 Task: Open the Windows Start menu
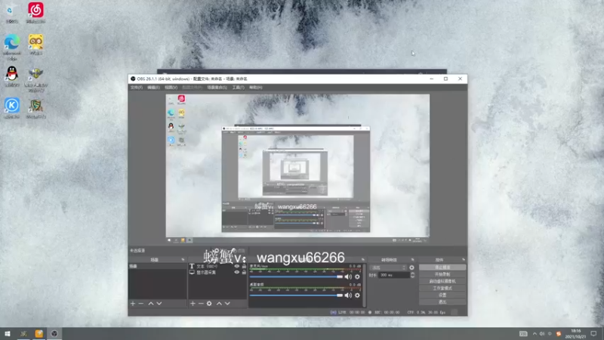coord(8,334)
